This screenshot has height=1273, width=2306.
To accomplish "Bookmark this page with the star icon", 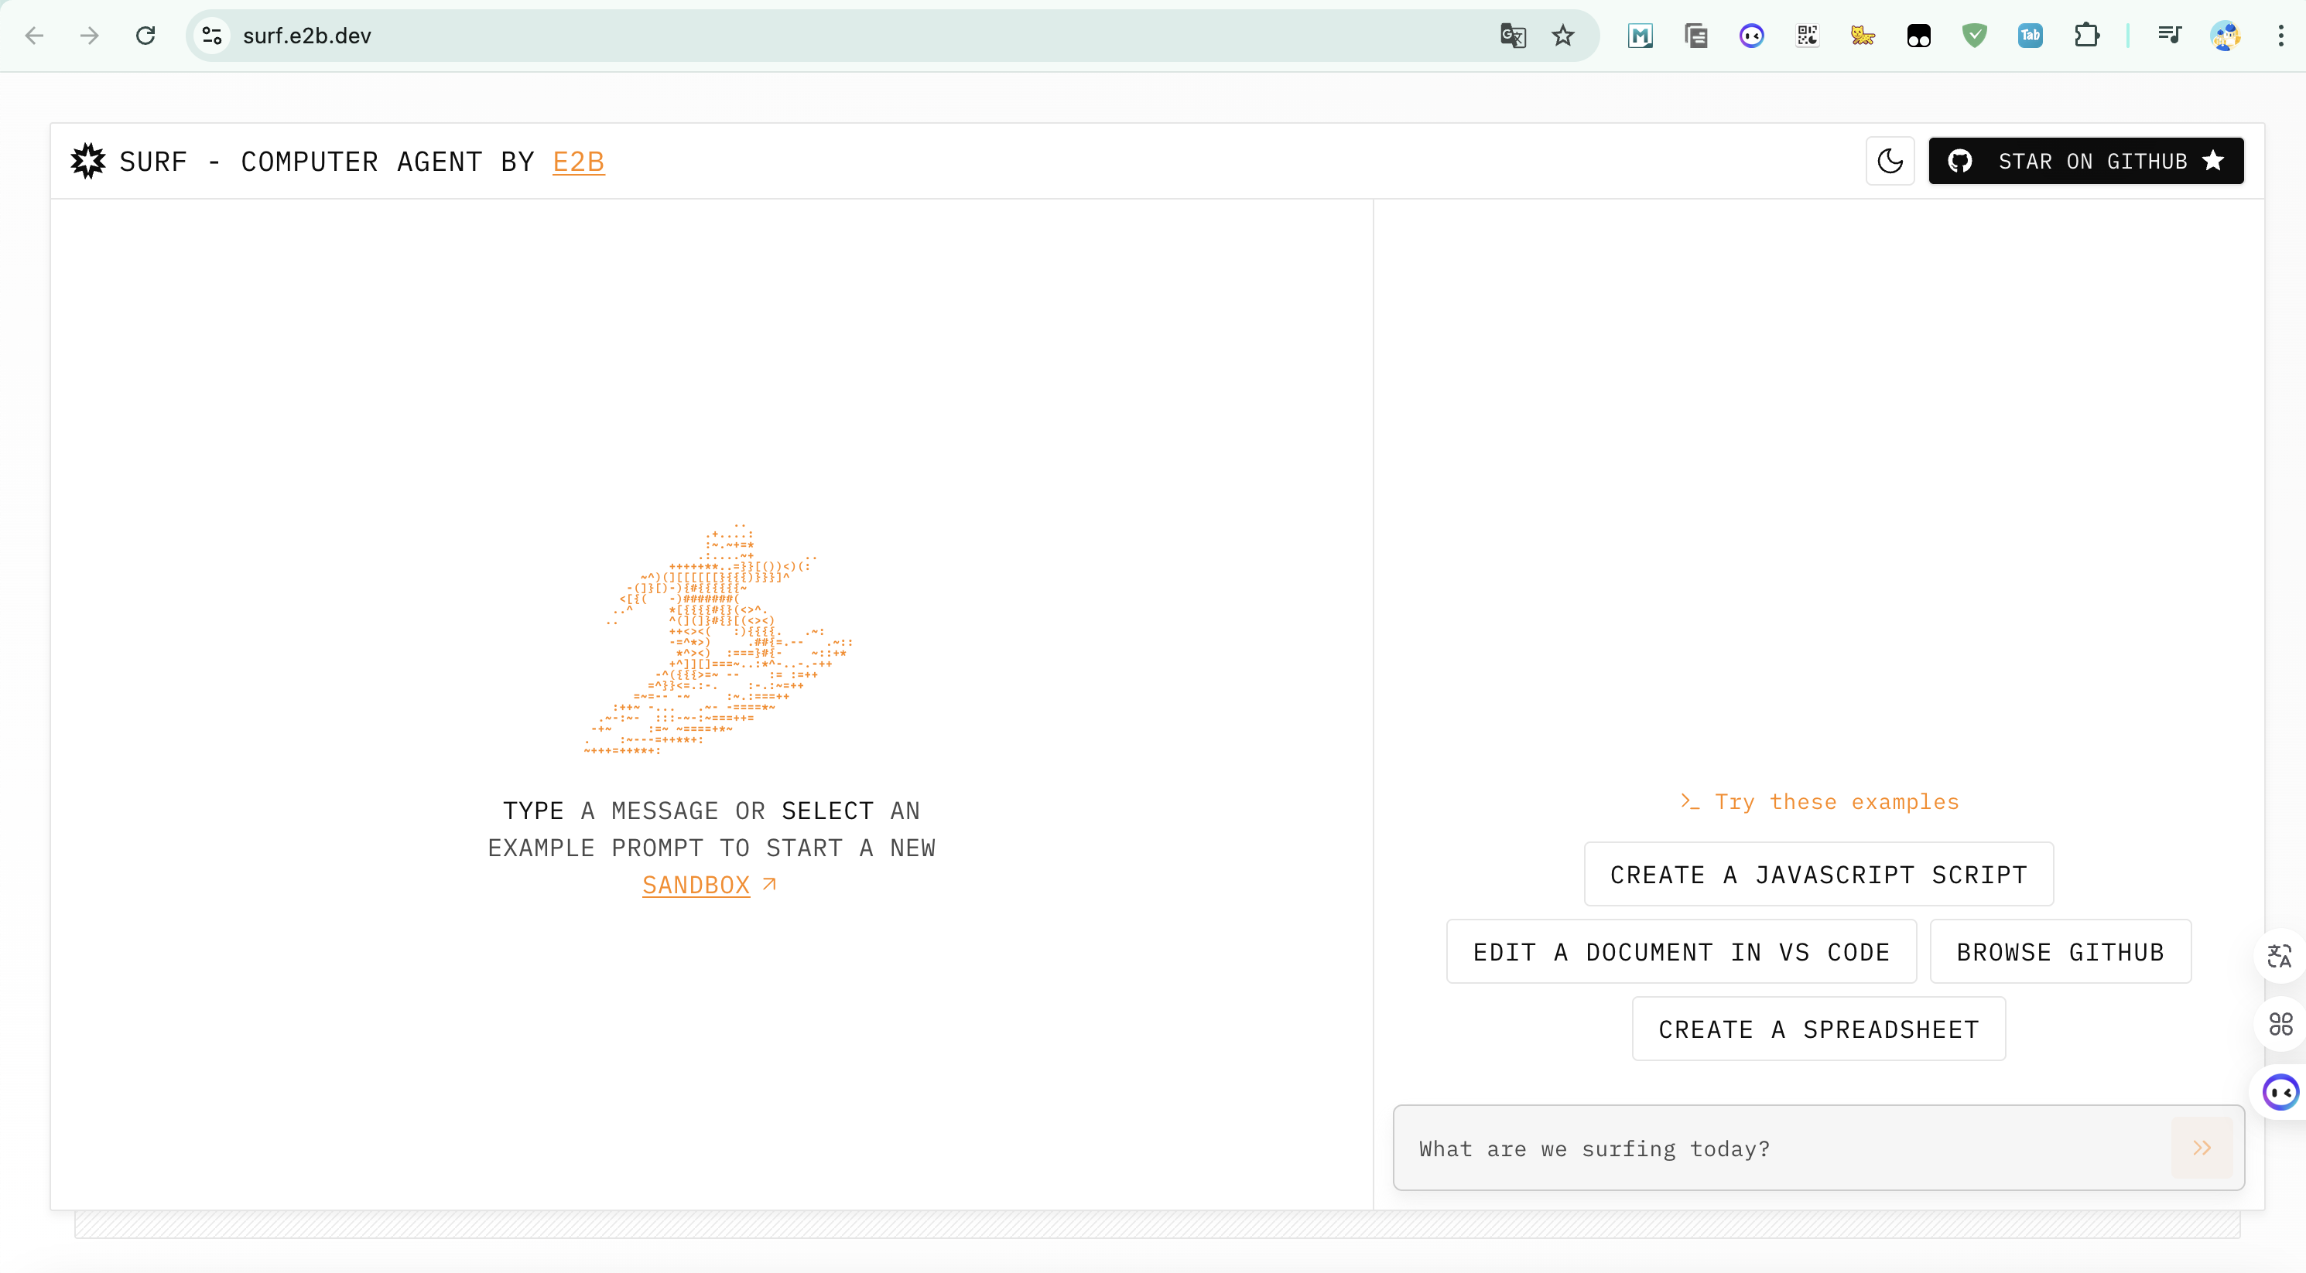I will (x=1563, y=36).
